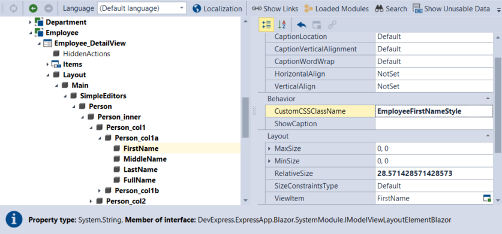Select the Employee tree item
502x234 pixels.
coord(62,33)
